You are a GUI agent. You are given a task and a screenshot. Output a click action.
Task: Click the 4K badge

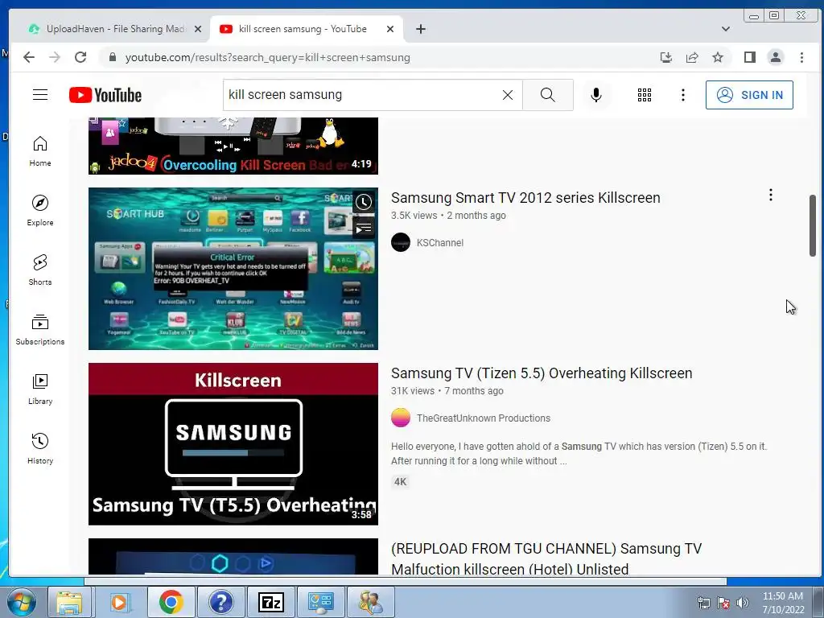click(x=401, y=481)
